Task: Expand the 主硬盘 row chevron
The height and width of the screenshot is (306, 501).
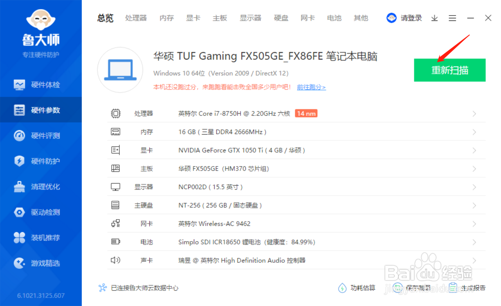Action: (474, 205)
